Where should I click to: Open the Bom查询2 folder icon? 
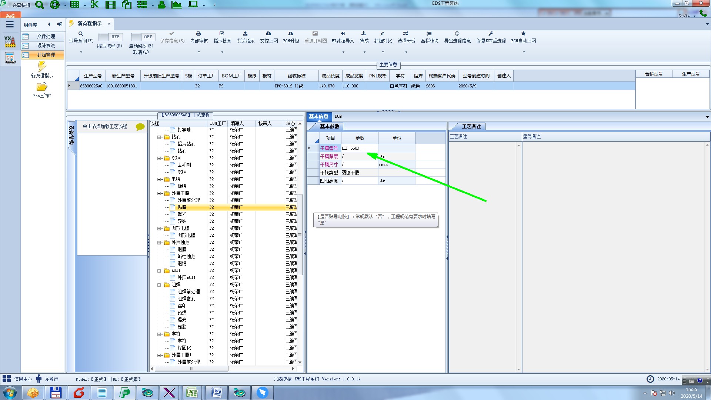click(x=42, y=87)
